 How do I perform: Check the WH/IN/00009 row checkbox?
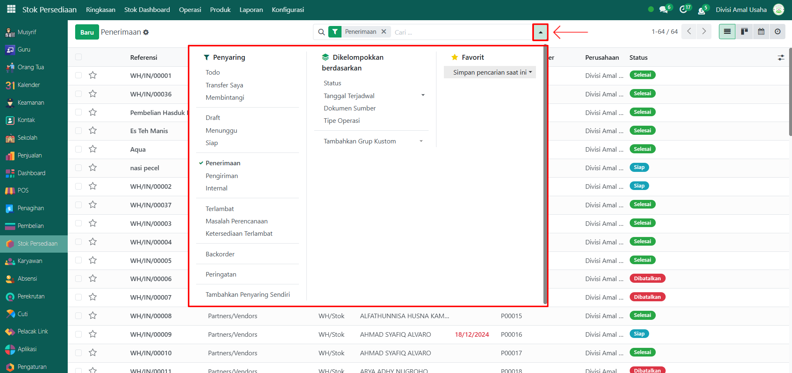(78, 334)
